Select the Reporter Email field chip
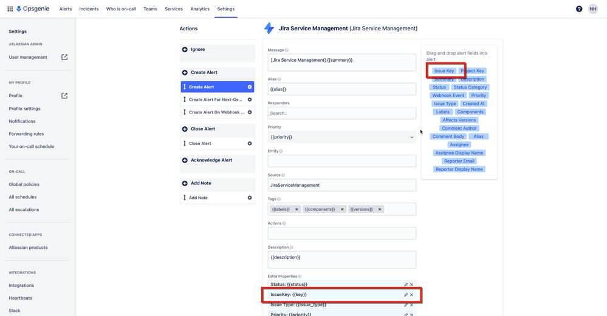Screen dimensions: 607x316 [x=459, y=161]
